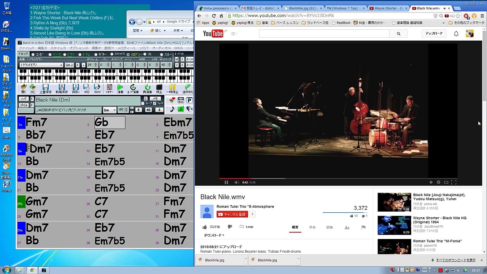Open the スタイル/S menu
Screen dimensions: 487x274
58,48
